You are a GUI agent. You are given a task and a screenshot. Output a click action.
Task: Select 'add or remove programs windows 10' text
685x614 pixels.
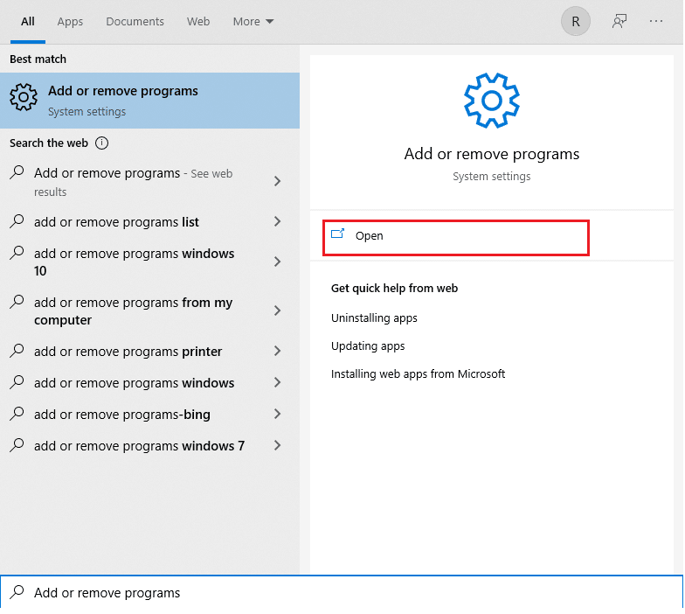(135, 262)
